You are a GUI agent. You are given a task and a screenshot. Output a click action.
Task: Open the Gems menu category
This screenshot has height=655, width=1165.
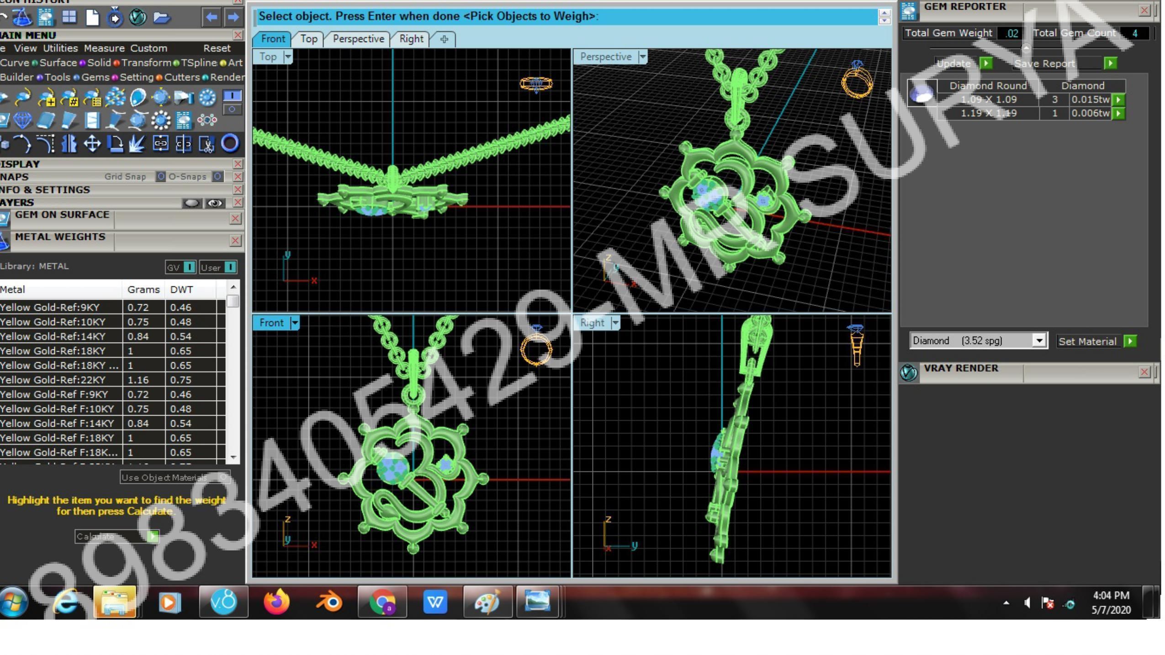coord(95,77)
